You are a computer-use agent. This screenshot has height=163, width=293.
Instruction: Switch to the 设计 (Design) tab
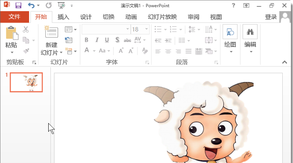86,17
